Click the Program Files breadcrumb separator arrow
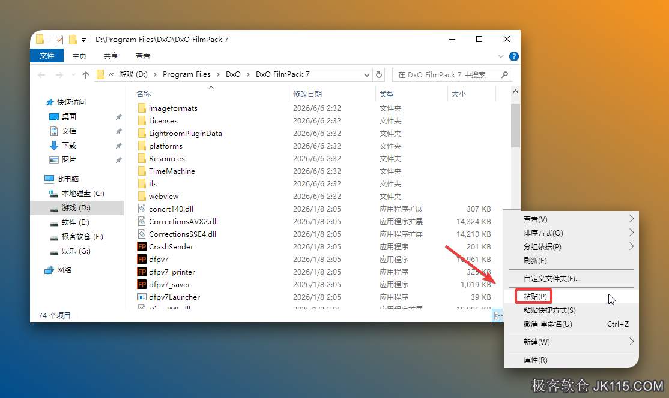Viewport: 669px width, 398px height. pos(217,74)
